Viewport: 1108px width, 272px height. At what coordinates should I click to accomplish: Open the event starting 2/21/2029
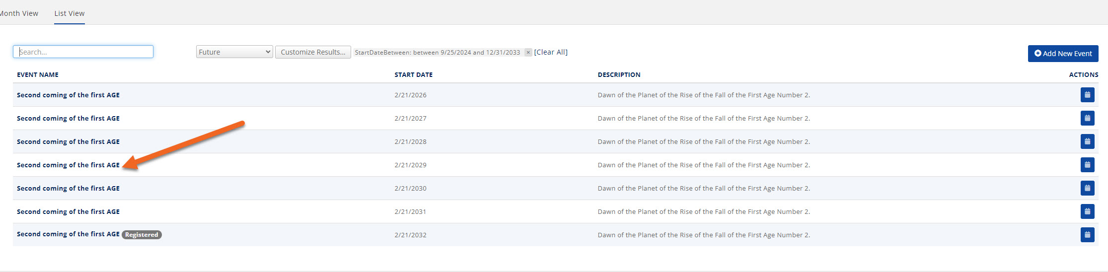pos(68,165)
